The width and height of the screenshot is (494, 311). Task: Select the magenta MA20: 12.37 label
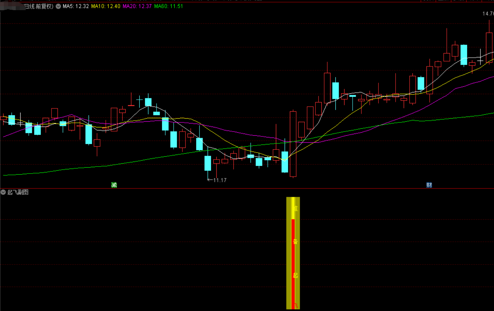tap(137, 6)
